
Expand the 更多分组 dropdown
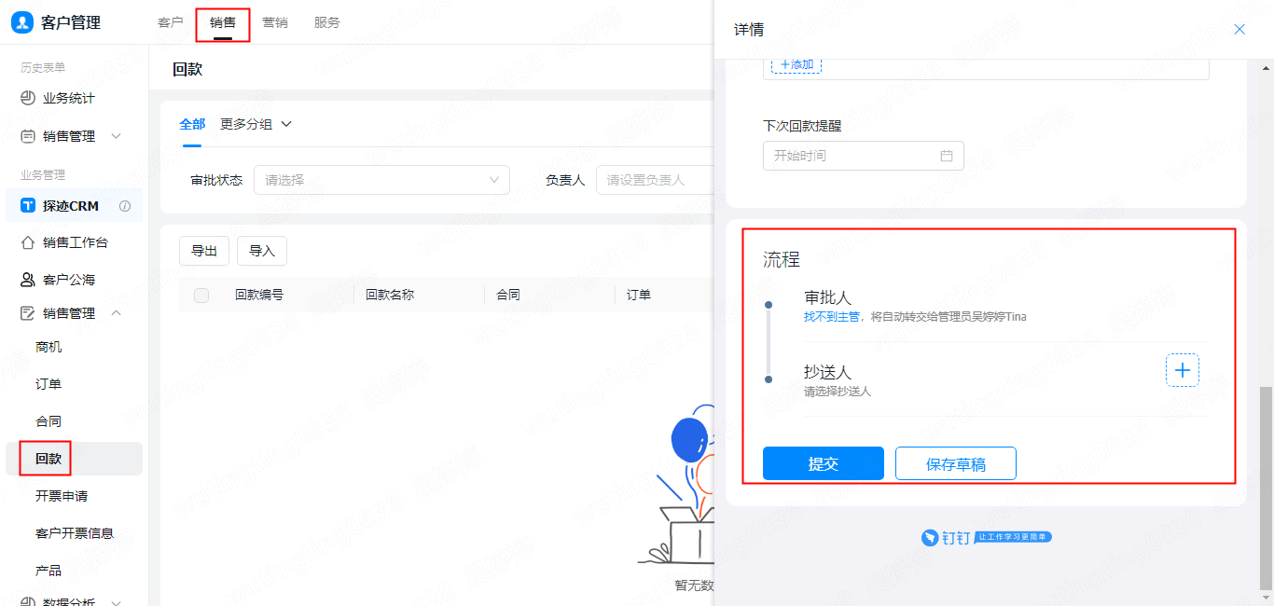click(256, 124)
